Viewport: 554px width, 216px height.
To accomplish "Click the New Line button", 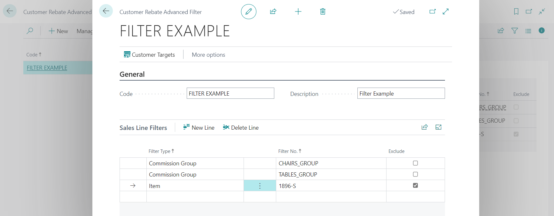I will (x=199, y=128).
